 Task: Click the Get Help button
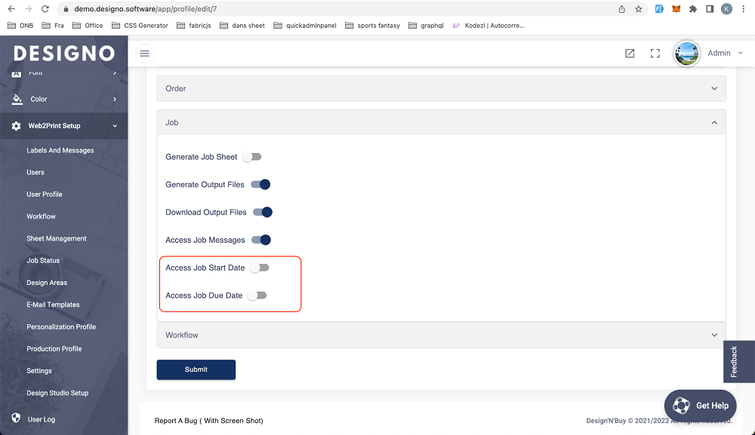coord(700,405)
